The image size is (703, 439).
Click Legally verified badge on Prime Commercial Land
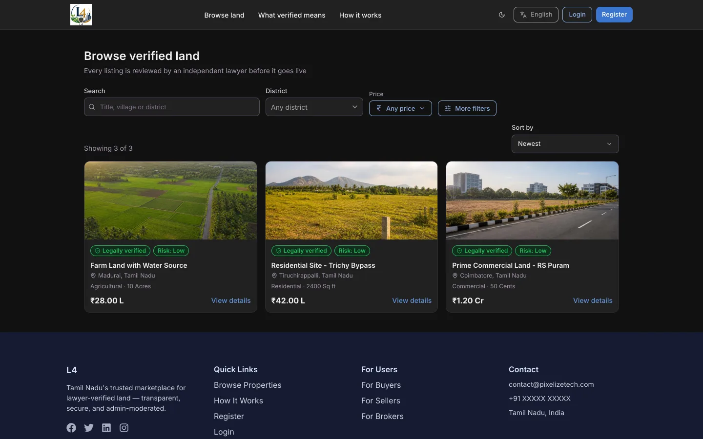click(x=482, y=251)
